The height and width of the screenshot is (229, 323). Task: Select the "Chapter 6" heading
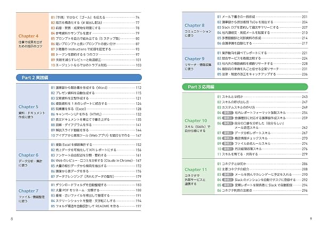pos(28,155)
